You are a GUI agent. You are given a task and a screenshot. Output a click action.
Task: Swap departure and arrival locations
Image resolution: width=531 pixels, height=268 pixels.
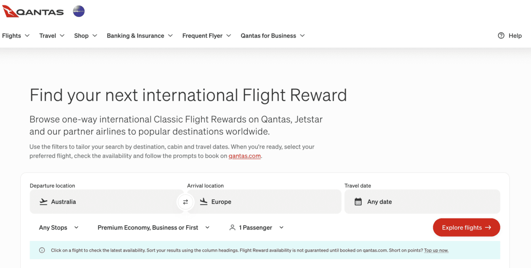185,202
